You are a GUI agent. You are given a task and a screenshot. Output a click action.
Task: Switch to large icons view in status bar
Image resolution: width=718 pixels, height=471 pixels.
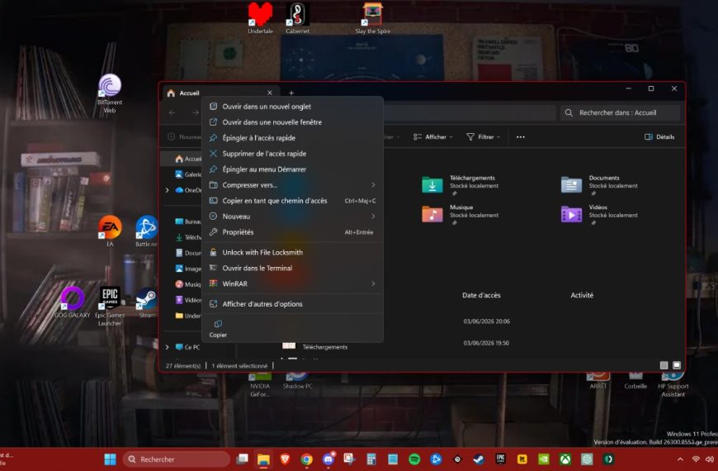[x=677, y=365]
